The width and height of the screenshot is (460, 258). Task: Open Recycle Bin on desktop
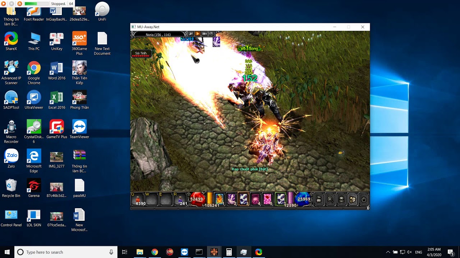(11, 188)
